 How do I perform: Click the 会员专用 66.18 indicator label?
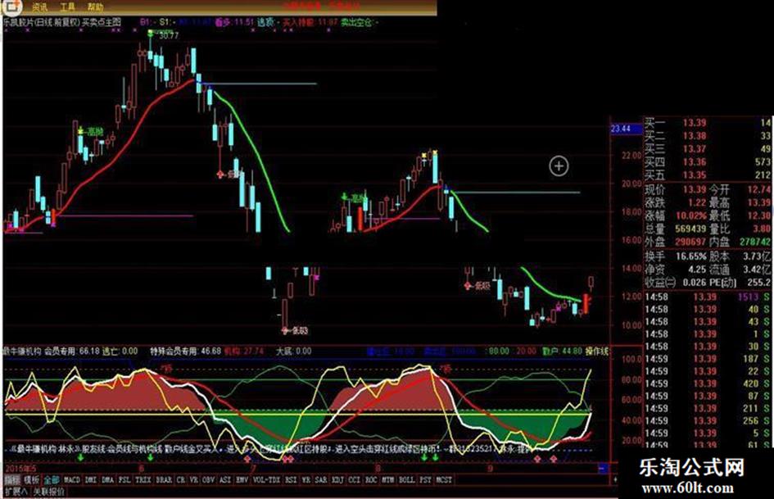72,352
